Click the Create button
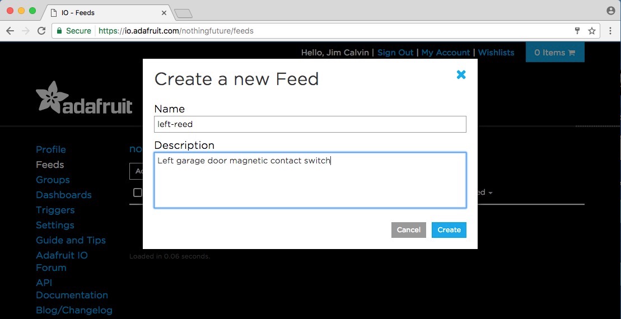The width and height of the screenshot is (621, 319). (x=449, y=230)
